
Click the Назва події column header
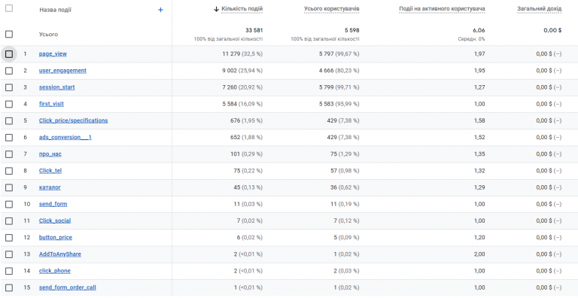[x=55, y=10]
